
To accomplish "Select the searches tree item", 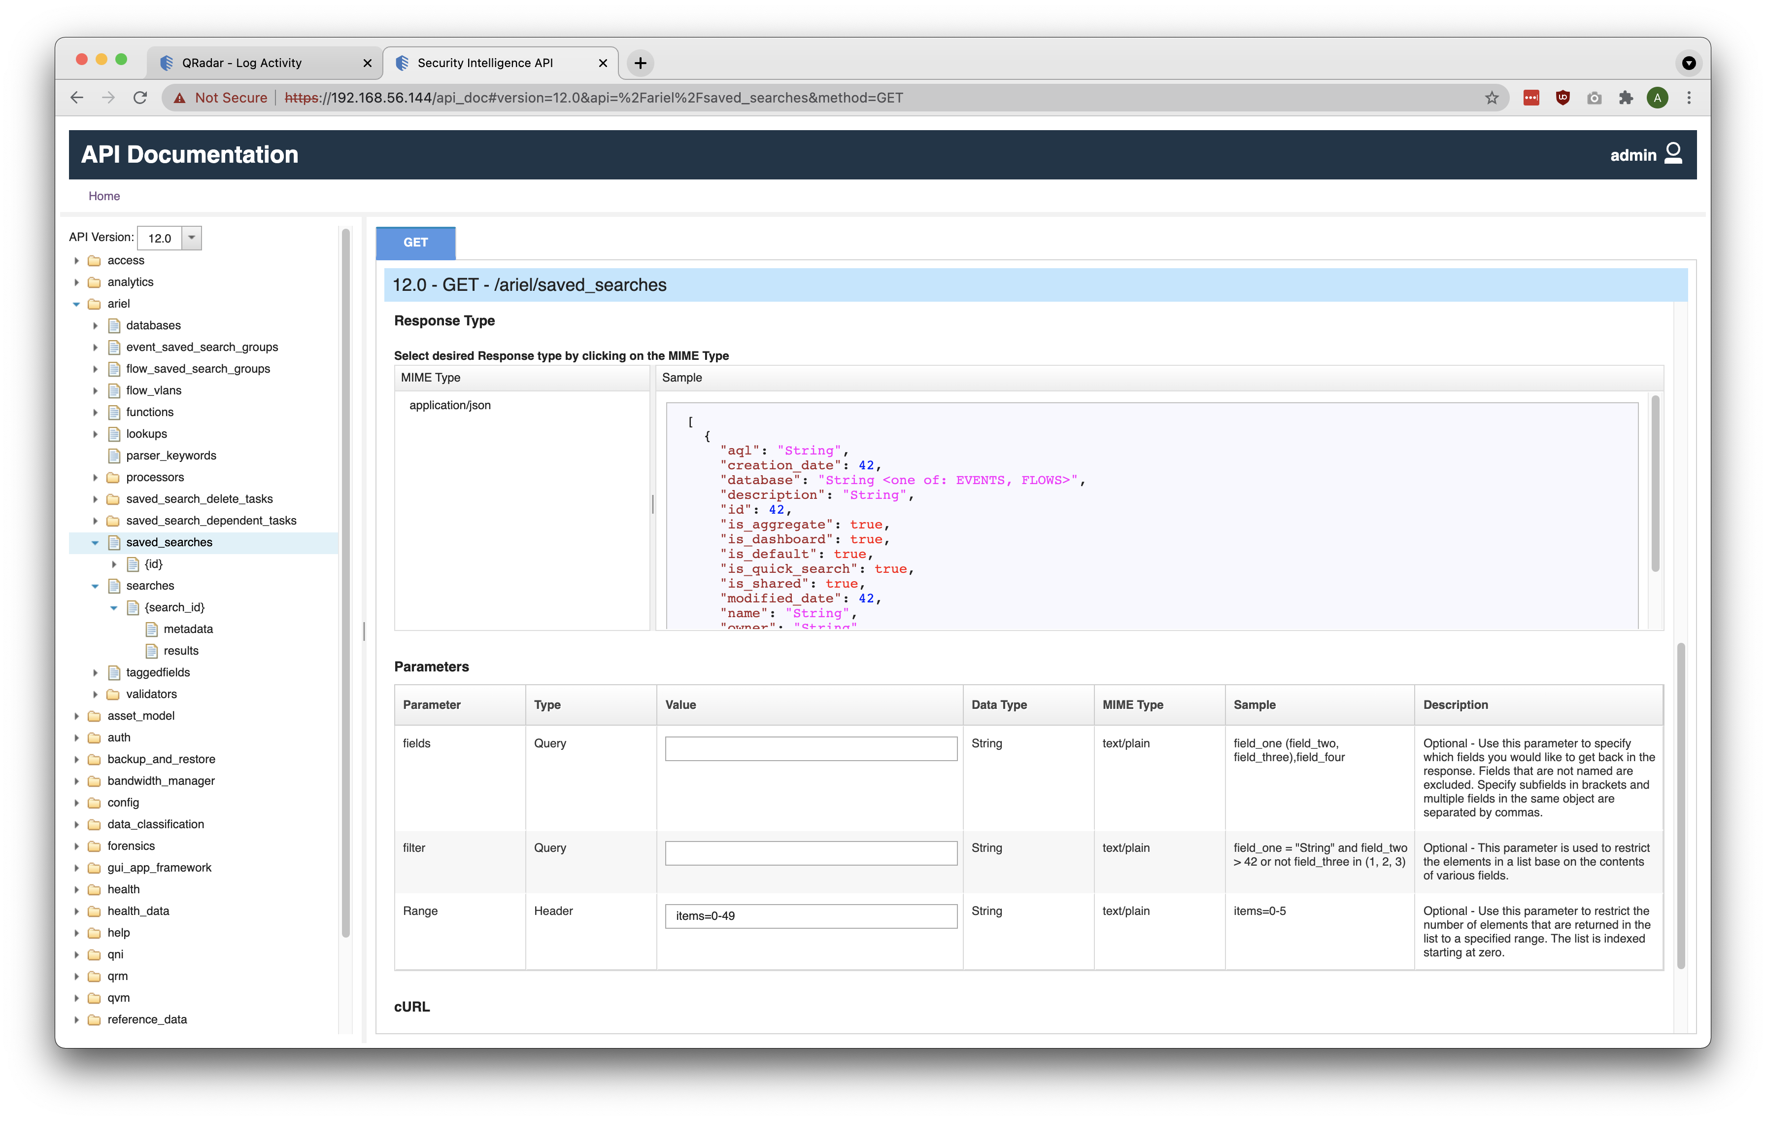I will (150, 586).
